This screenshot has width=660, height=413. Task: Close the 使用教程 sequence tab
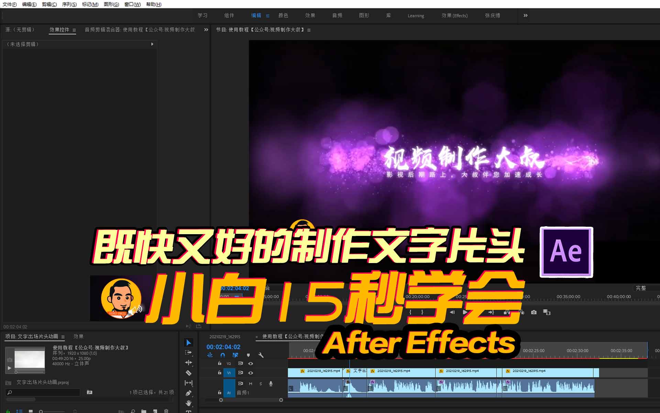point(257,337)
